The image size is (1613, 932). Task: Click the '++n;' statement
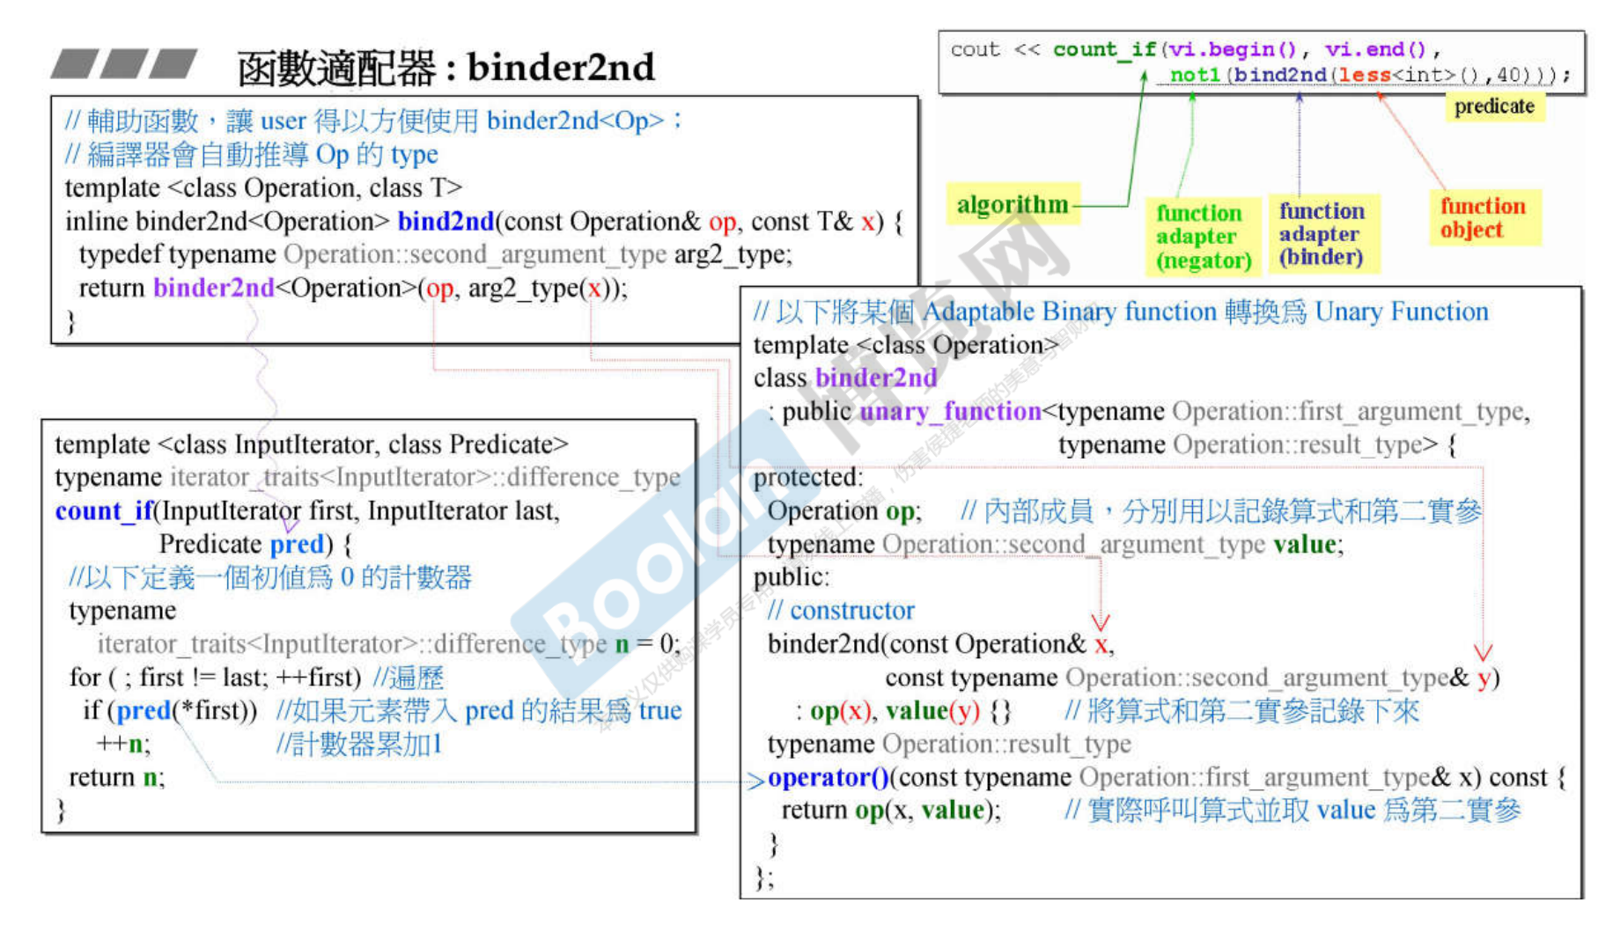click(123, 744)
